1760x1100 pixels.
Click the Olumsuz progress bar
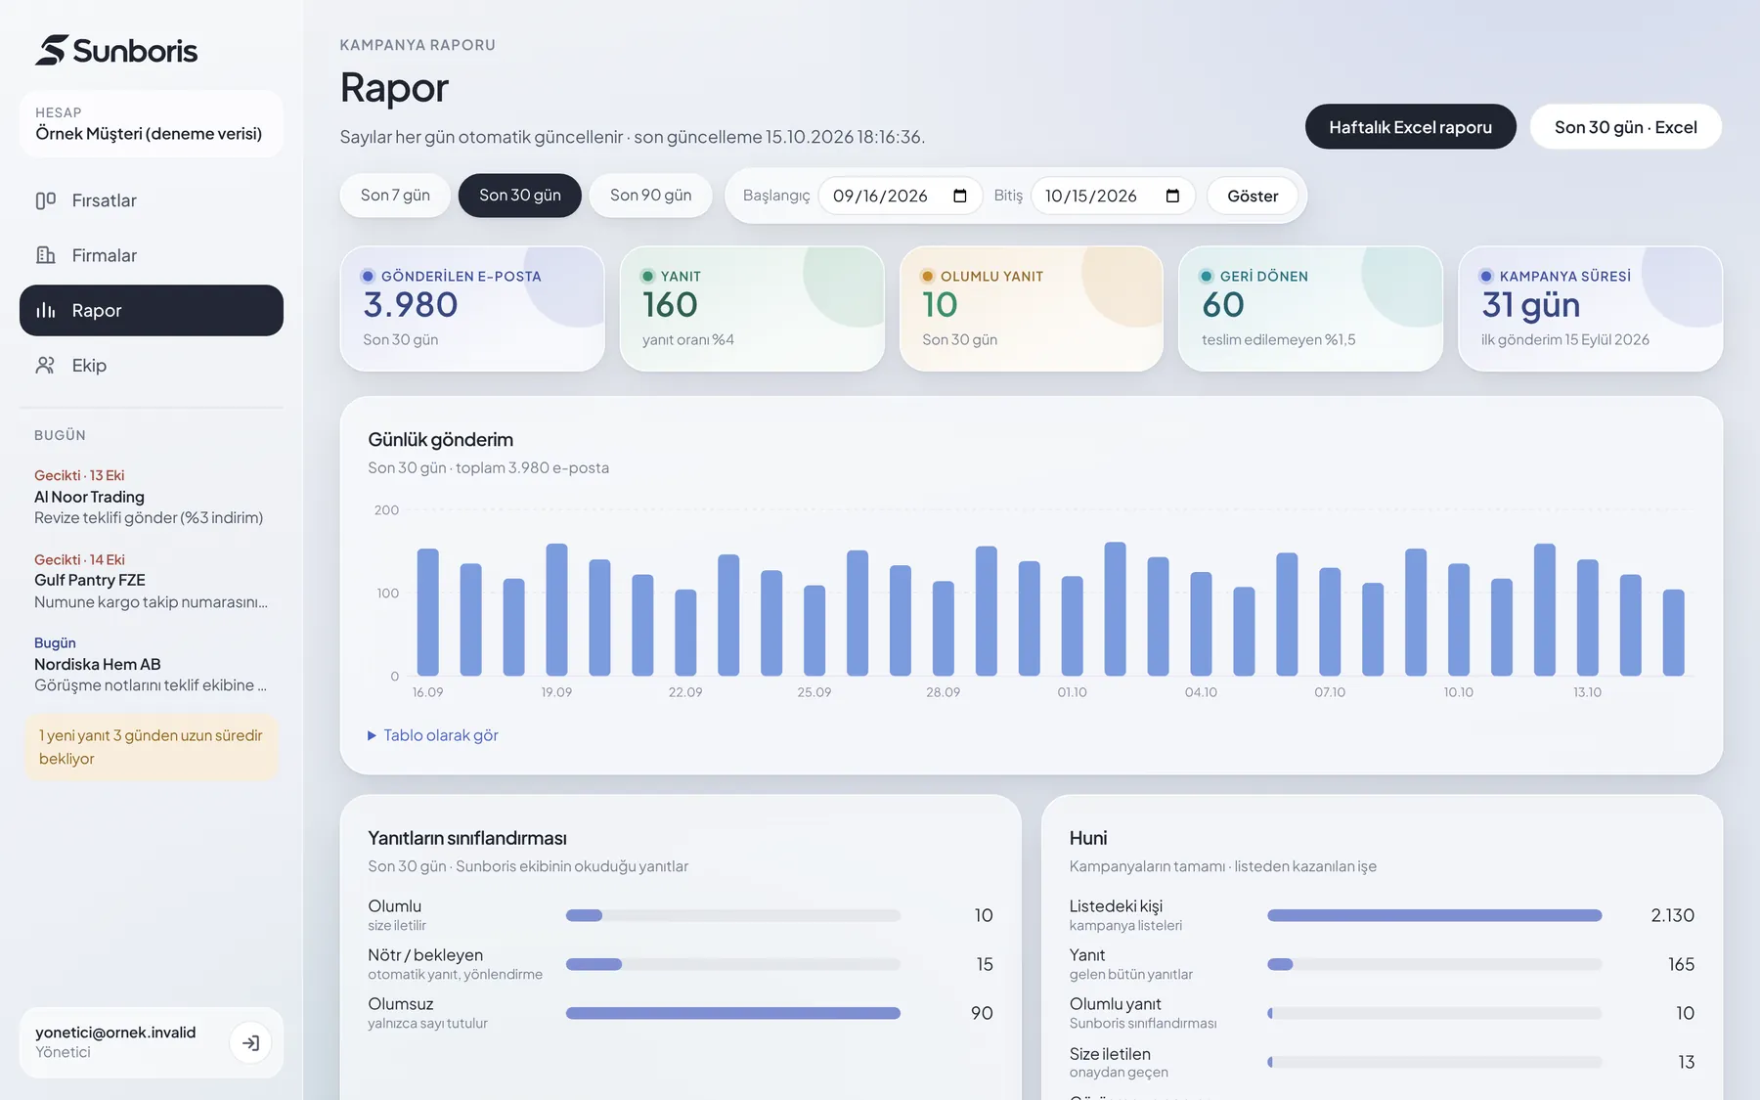click(733, 1013)
